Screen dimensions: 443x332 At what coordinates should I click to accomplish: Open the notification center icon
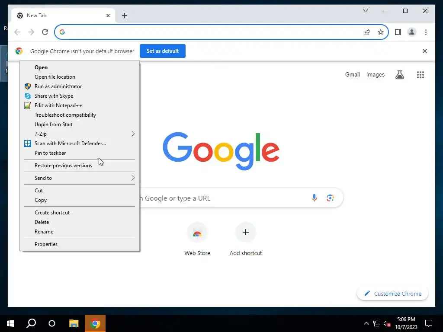coord(429,323)
